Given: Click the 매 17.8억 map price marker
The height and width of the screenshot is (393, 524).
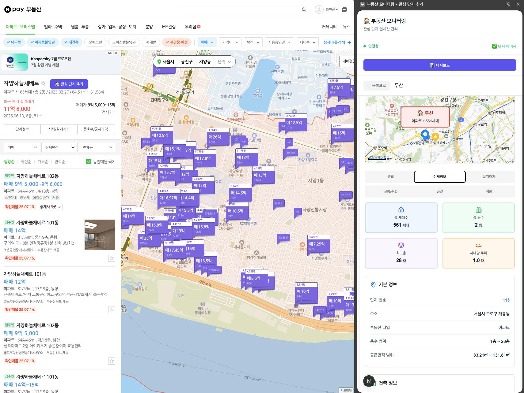Looking at the screenshot, I should (205, 158).
